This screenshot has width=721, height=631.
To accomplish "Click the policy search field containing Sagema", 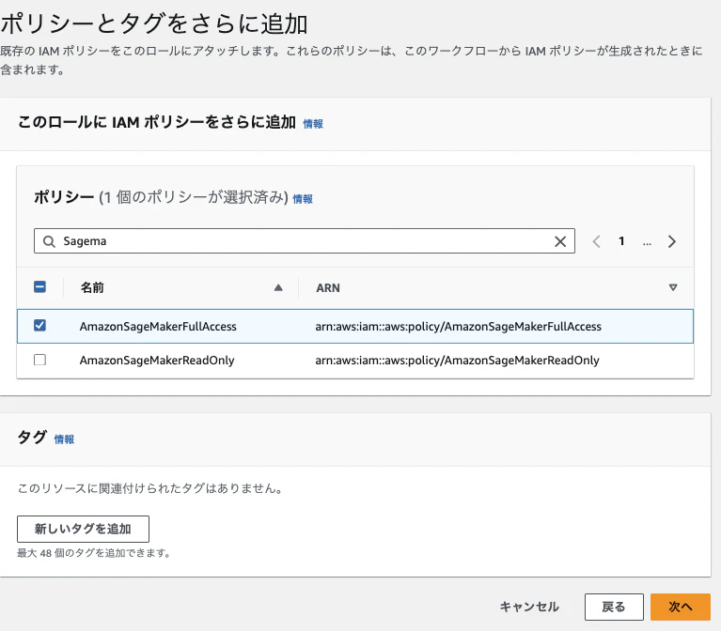I will [x=305, y=241].
